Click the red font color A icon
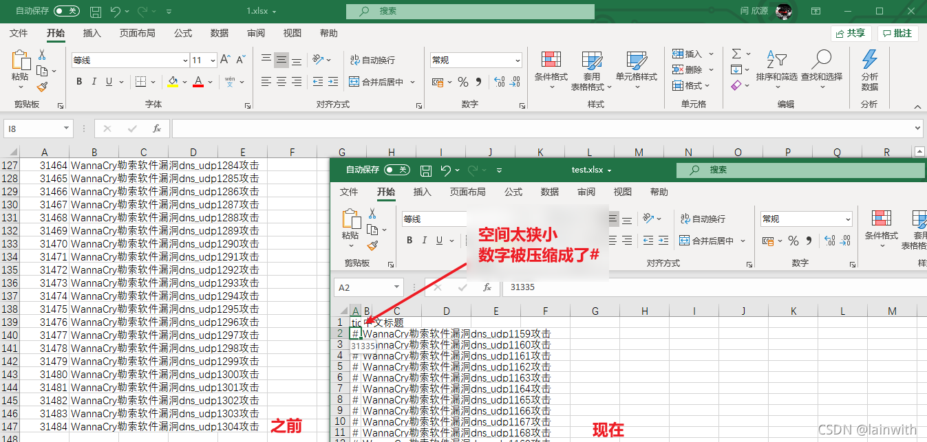 coord(198,82)
